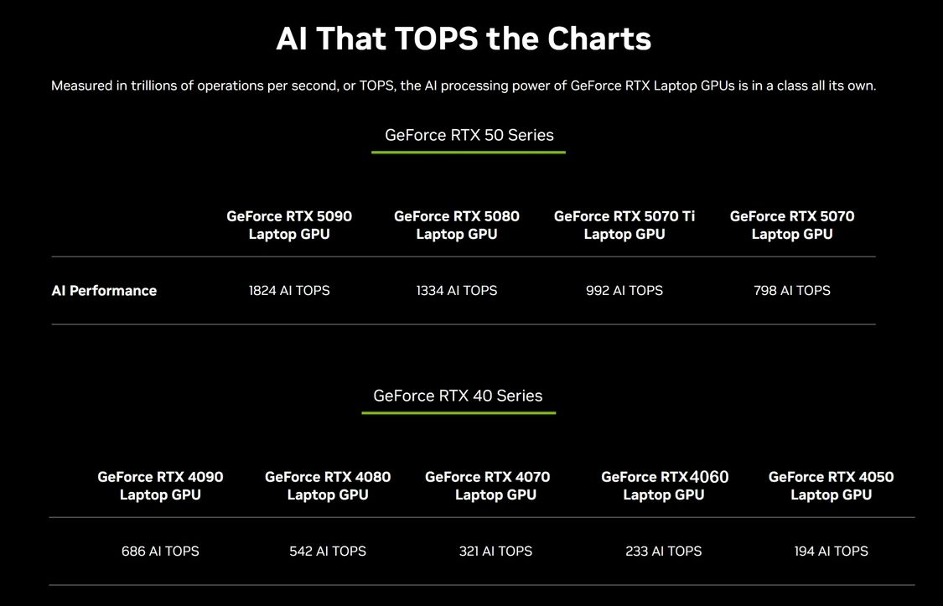Screen dimensions: 943x606
Task: Click the AI That TOPS the Charts title
Action: [x=464, y=39]
